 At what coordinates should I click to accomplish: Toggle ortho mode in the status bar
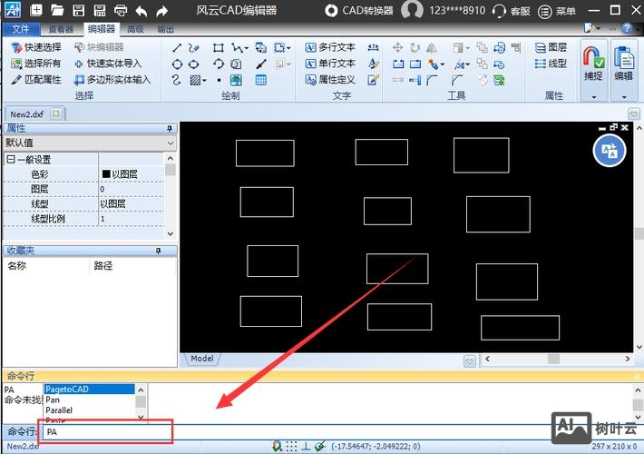tap(306, 447)
